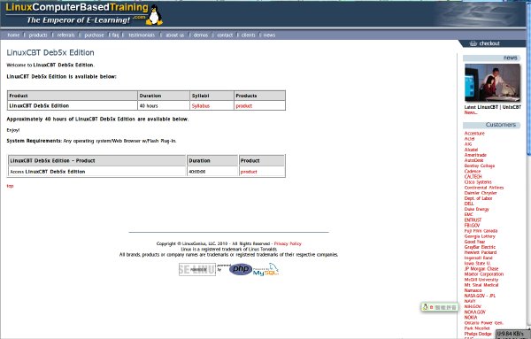The image size is (531, 339).
Task: Click the Iowa State U. customer link
Action: click(477, 264)
